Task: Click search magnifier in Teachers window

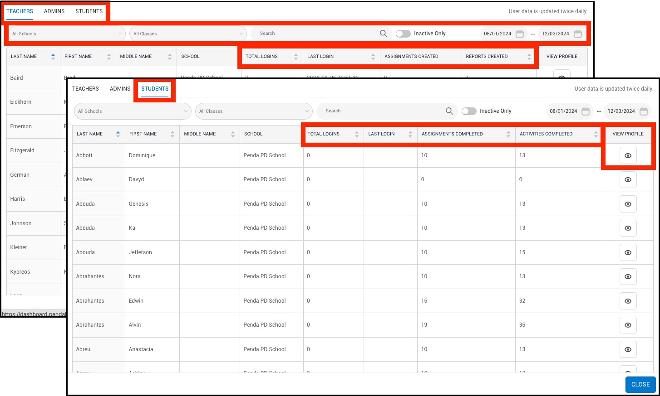Action: (x=384, y=34)
